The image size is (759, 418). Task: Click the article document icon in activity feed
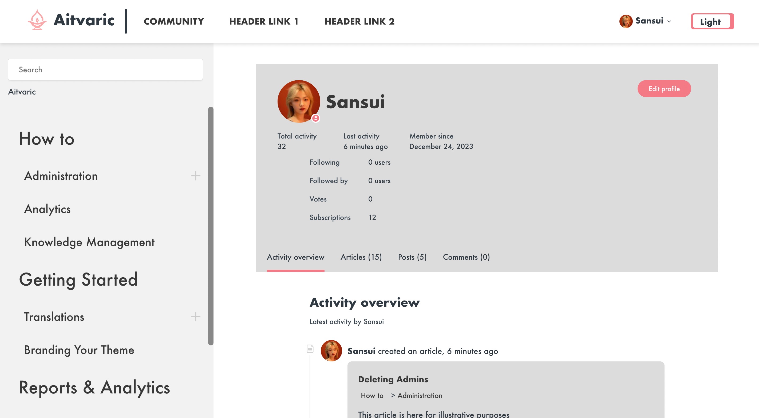point(310,349)
